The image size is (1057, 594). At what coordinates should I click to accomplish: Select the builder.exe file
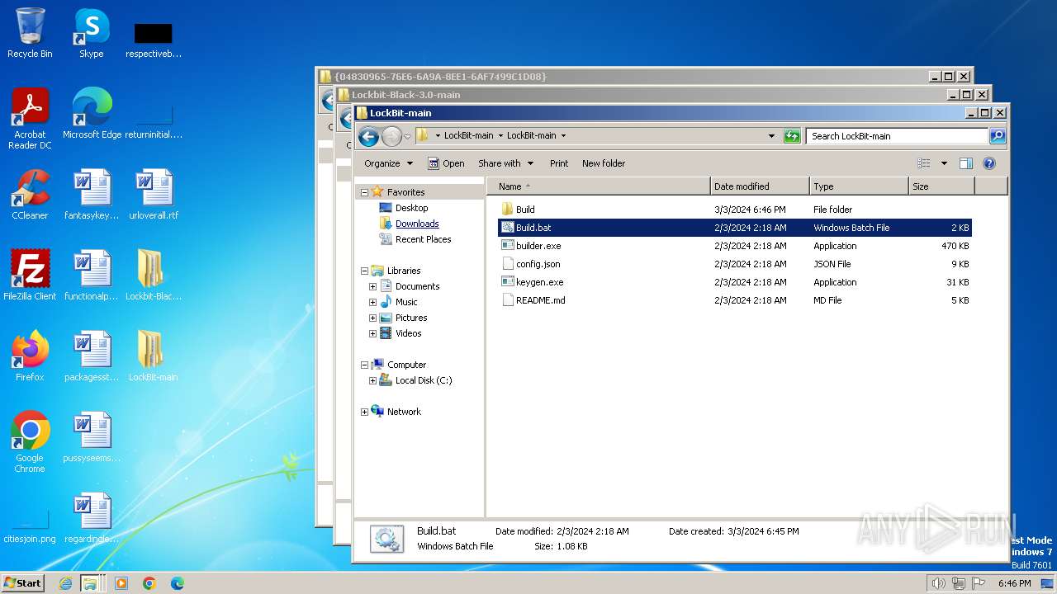[x=735, y=246]
